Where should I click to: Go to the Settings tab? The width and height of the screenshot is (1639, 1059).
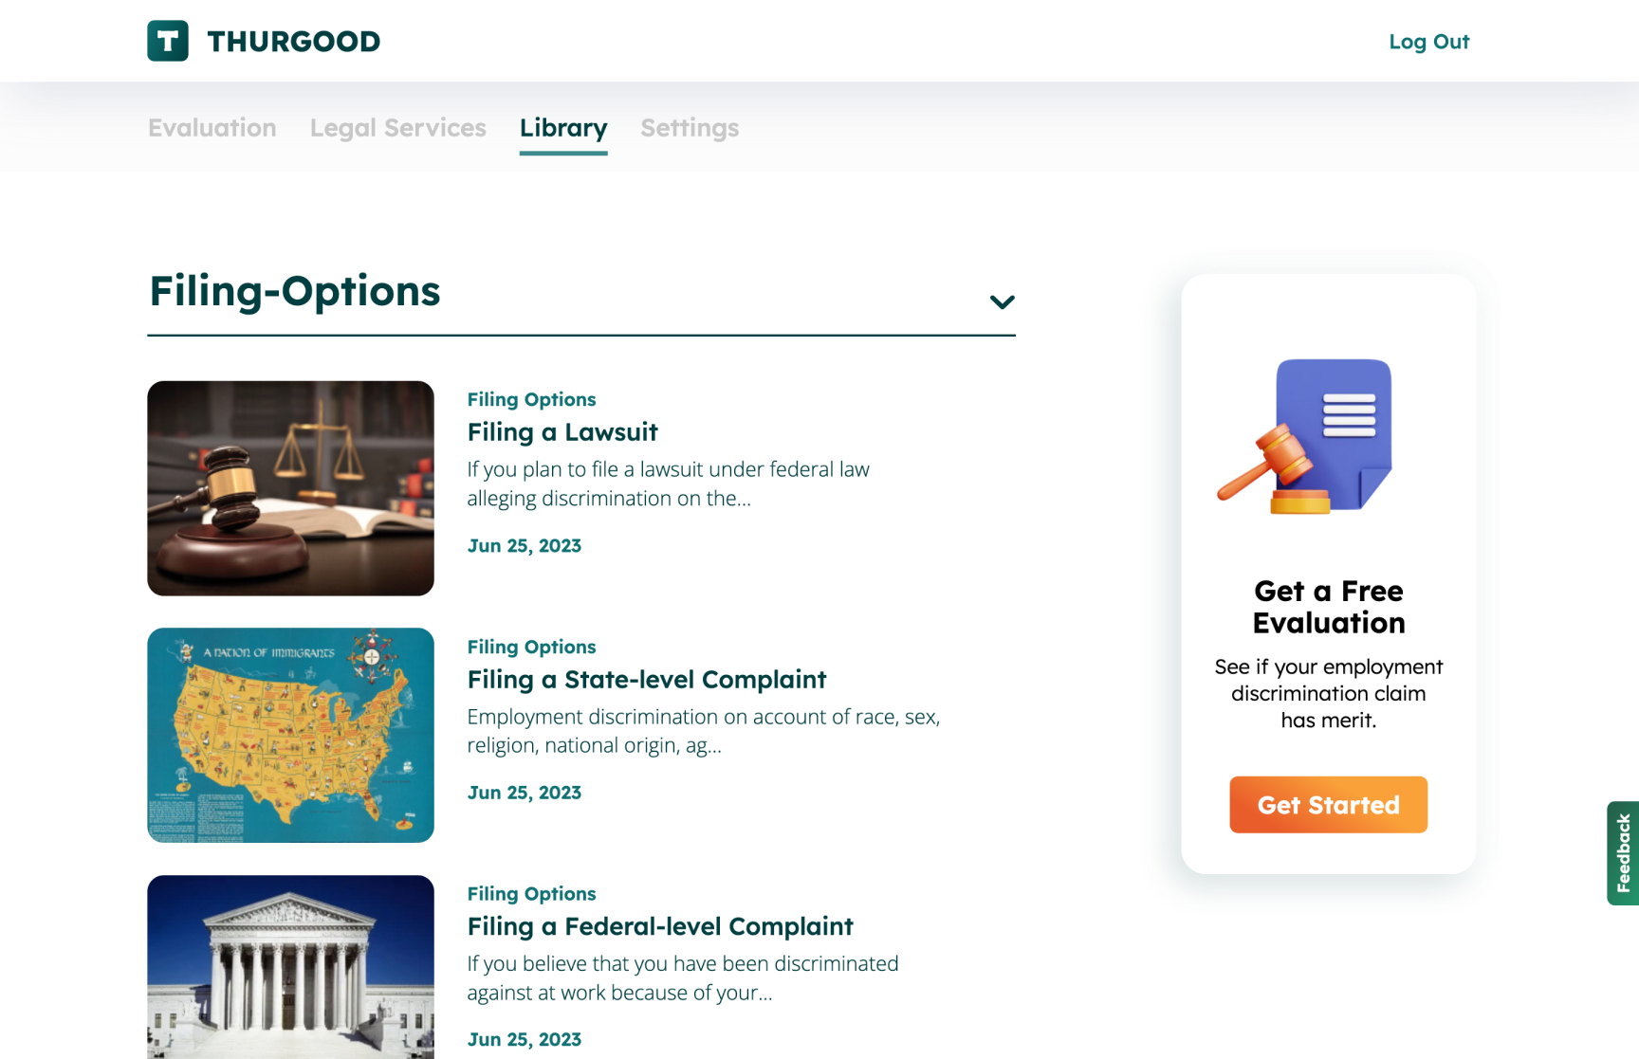690,128
